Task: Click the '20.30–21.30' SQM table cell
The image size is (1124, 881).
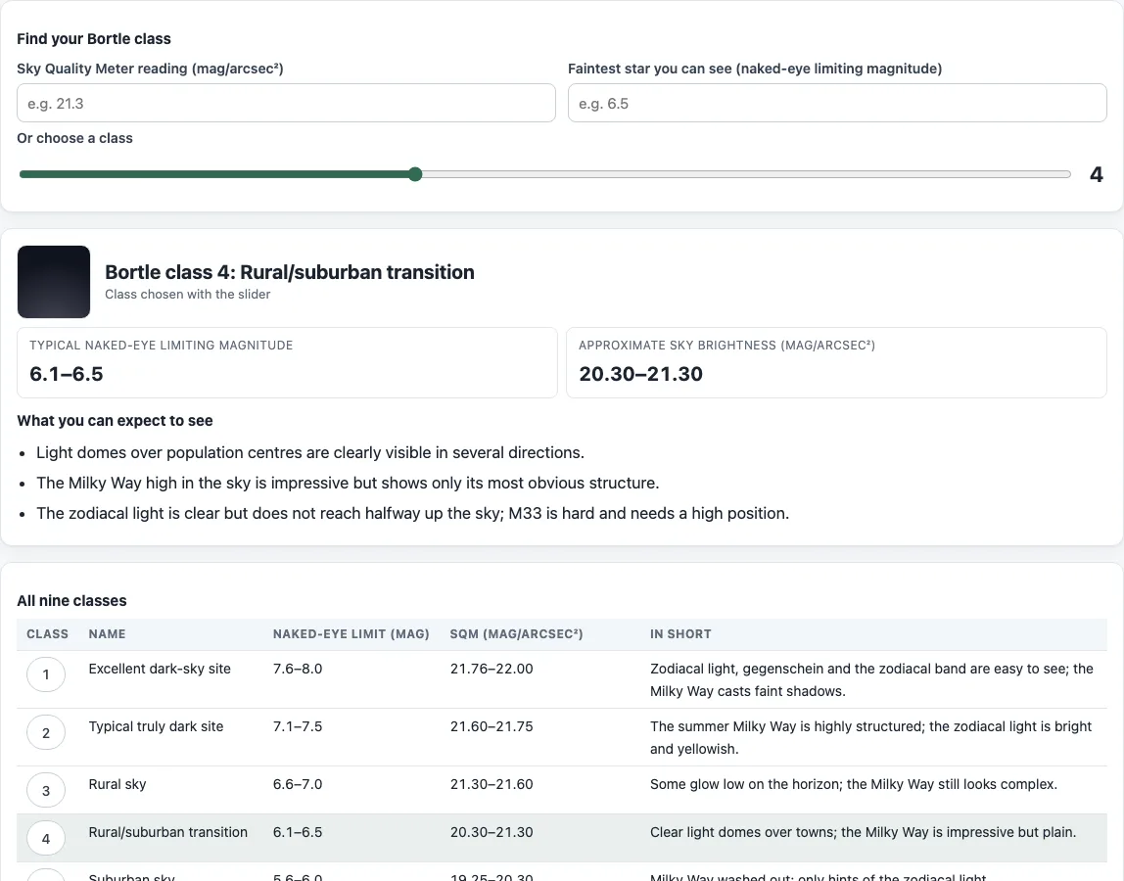Action: click(x=492, y=832)
